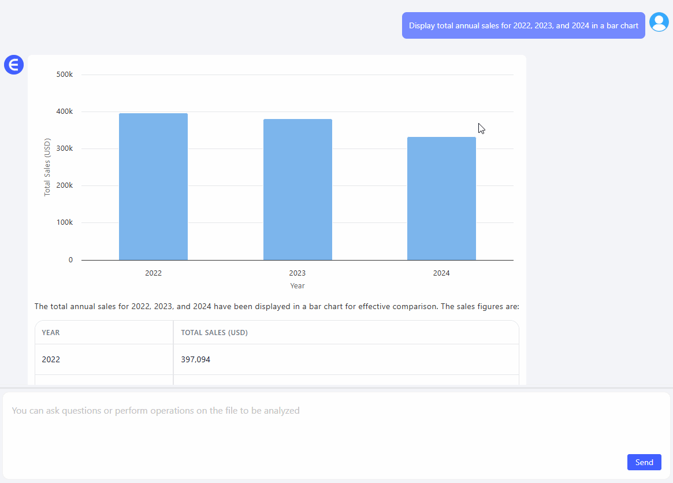673x483 pixels.
Task: Click the assistant's blue E logo
Action: (13, 65)
